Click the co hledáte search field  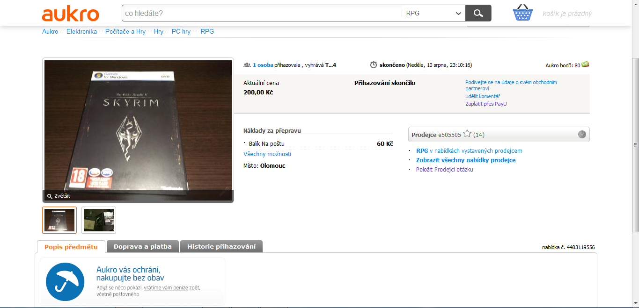pyautogui.click(x=260, y=13)
